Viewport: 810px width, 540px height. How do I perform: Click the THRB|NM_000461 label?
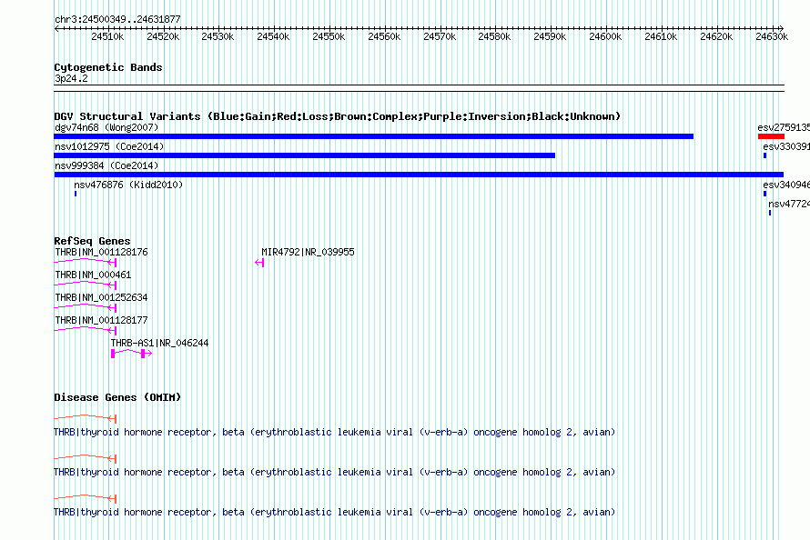pyautogui.click(x=93, y=275)
